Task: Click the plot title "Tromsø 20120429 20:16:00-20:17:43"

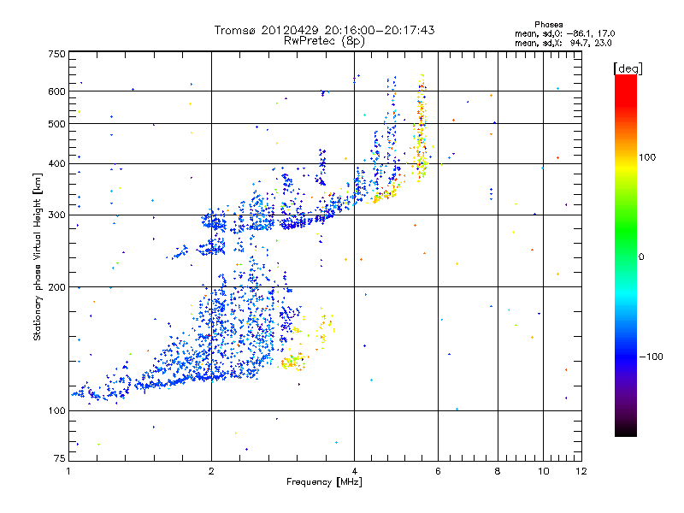Action: point(325,30)
